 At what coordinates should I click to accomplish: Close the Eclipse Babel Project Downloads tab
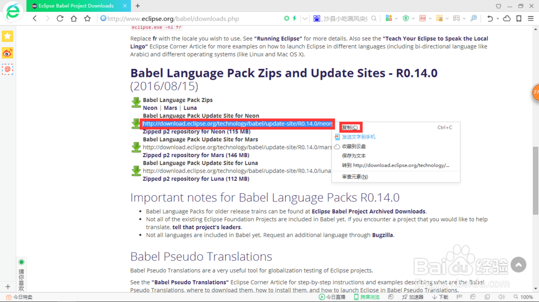[125, 6]
